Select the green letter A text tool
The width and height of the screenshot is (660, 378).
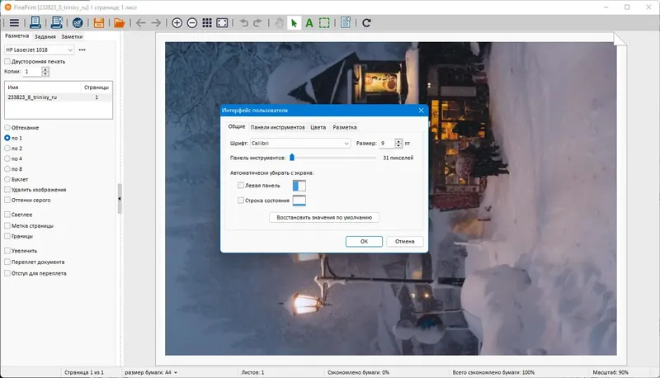tap(309, 23)
